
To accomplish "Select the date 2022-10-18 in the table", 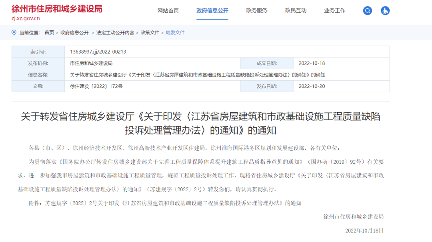I will [x=312, y=63].
